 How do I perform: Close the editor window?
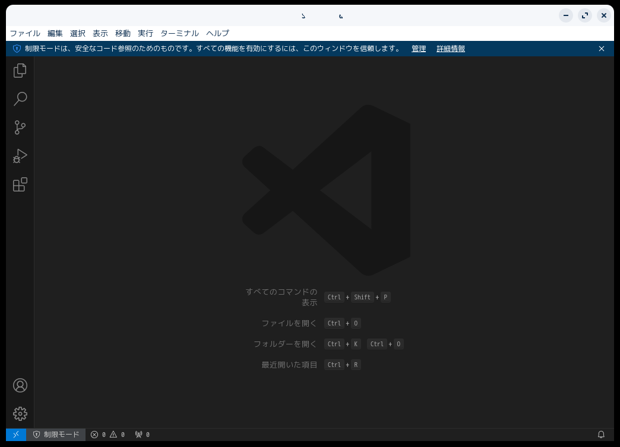click(x=604, y=15)
